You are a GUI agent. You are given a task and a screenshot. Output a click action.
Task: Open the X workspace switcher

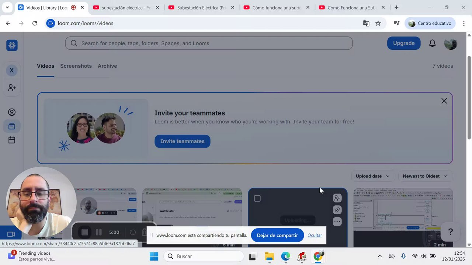pyautogui.click(x=12, y=70)
